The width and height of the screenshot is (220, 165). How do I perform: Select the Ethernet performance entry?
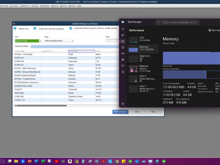[x=143, y=68]
